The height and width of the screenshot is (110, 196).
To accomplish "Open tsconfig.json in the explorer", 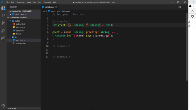I will point(20,43).
